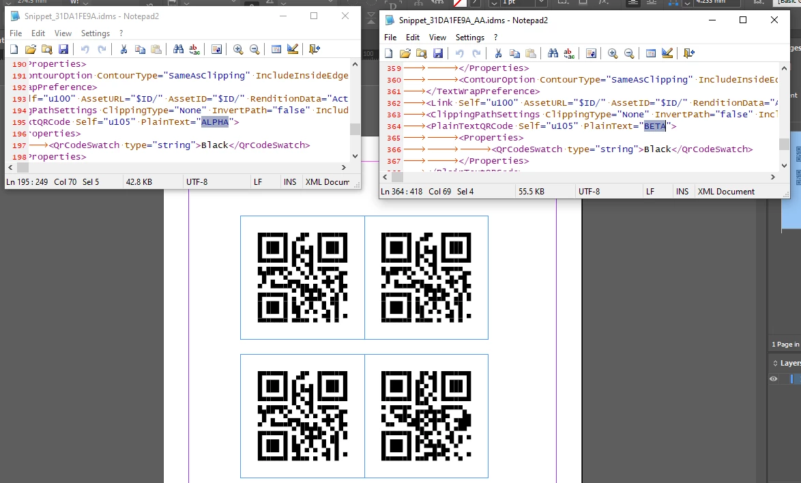Click vertical scroll-up arrow in Snippet_31DA1FE9A_AA.idms window

click(784, 68)
